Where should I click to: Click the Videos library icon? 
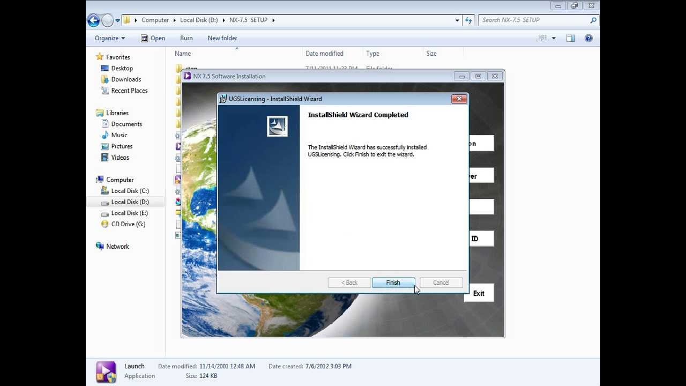(x=105, y=158)
